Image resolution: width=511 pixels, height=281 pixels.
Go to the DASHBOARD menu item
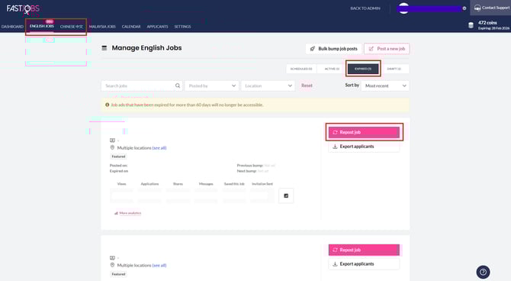click(x=12, y=27)
